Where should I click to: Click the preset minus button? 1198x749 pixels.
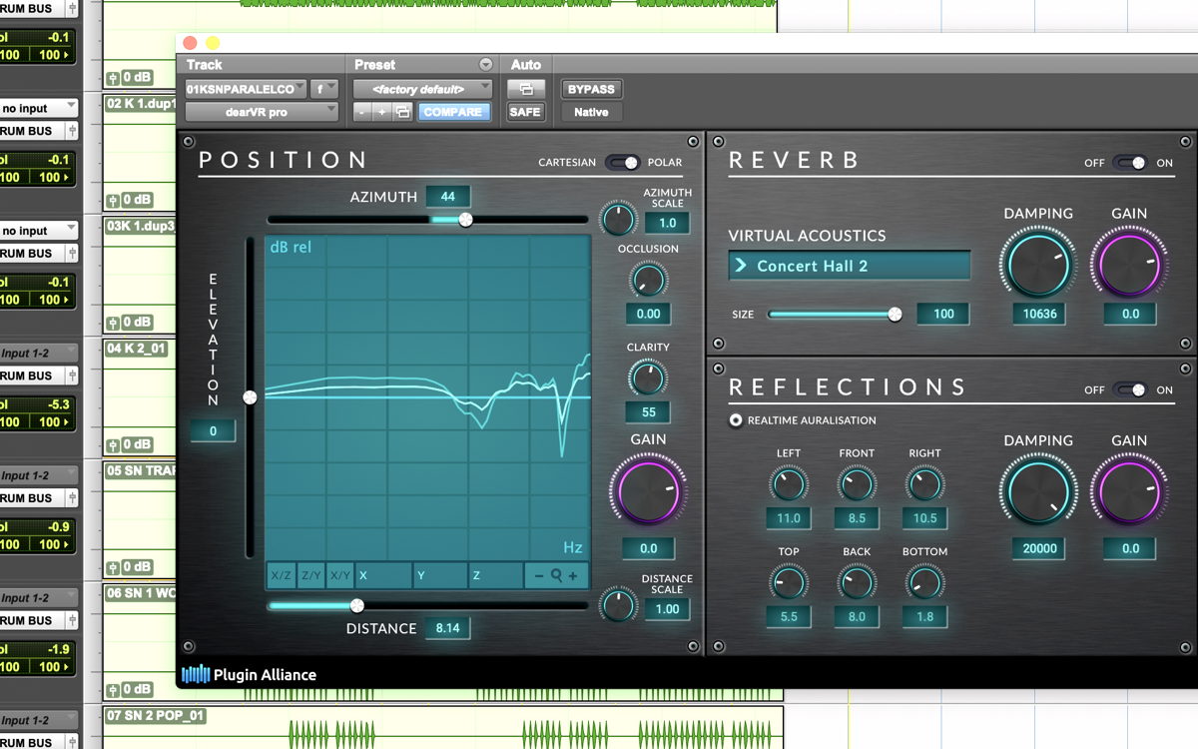362,112
